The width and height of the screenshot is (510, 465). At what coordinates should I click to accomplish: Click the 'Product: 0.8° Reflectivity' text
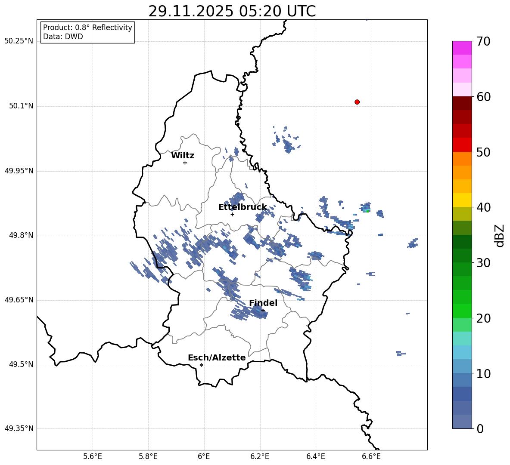pos(87,28)
